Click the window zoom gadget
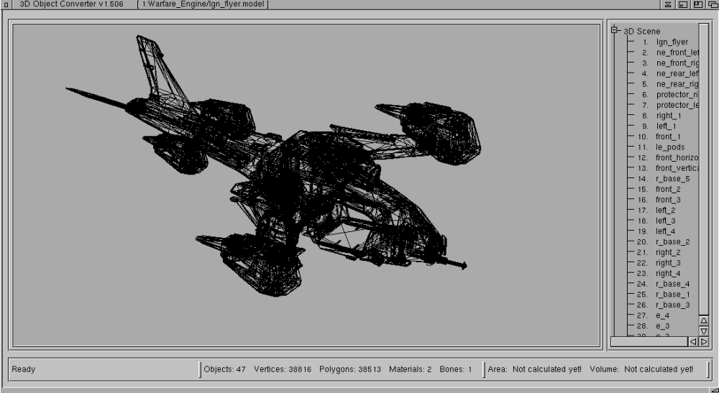 (698, 4)
